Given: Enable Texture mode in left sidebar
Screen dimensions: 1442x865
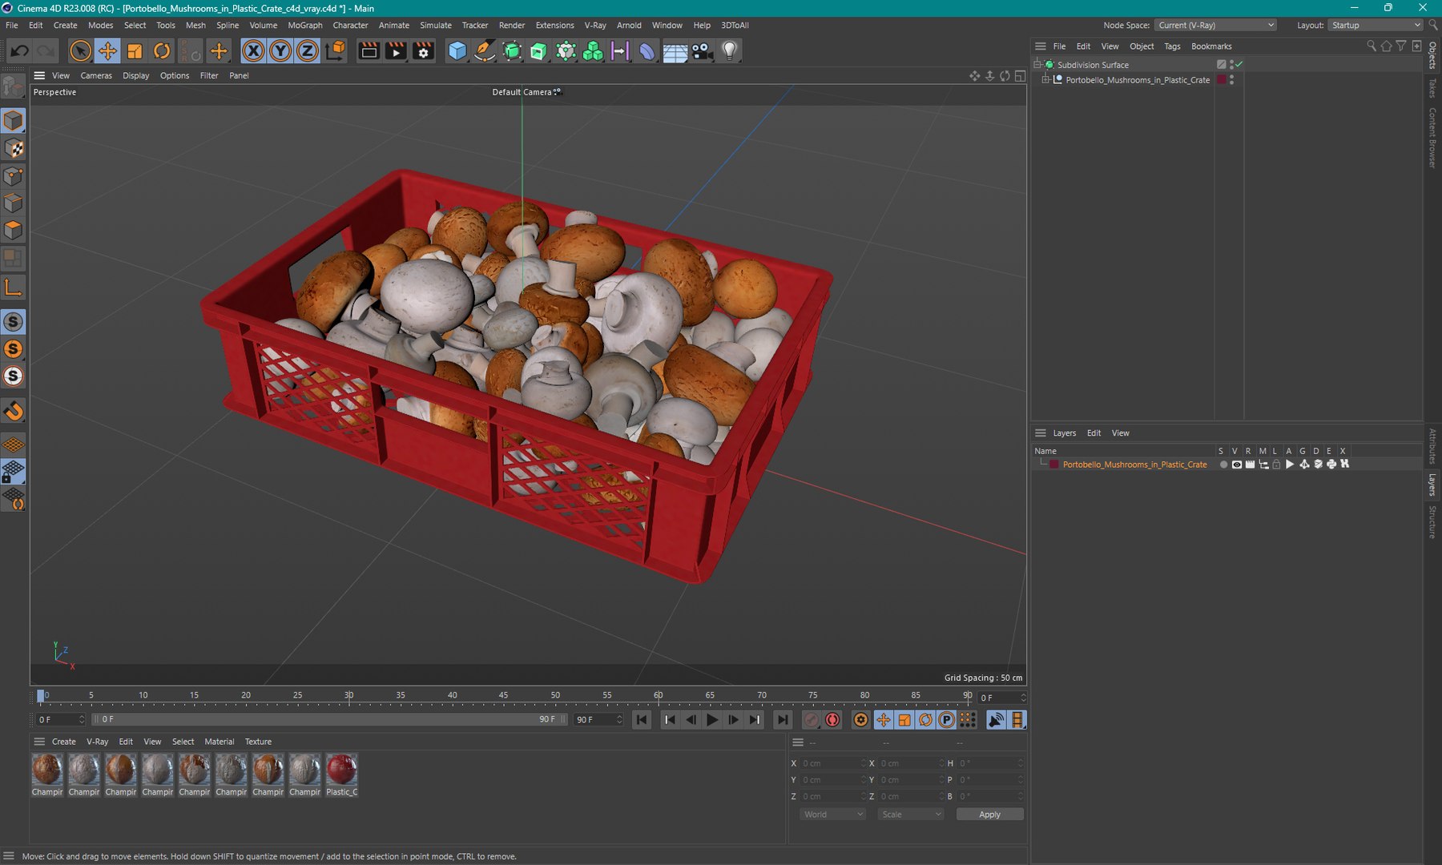Looking at the screenshot, I should click(14, 148).
